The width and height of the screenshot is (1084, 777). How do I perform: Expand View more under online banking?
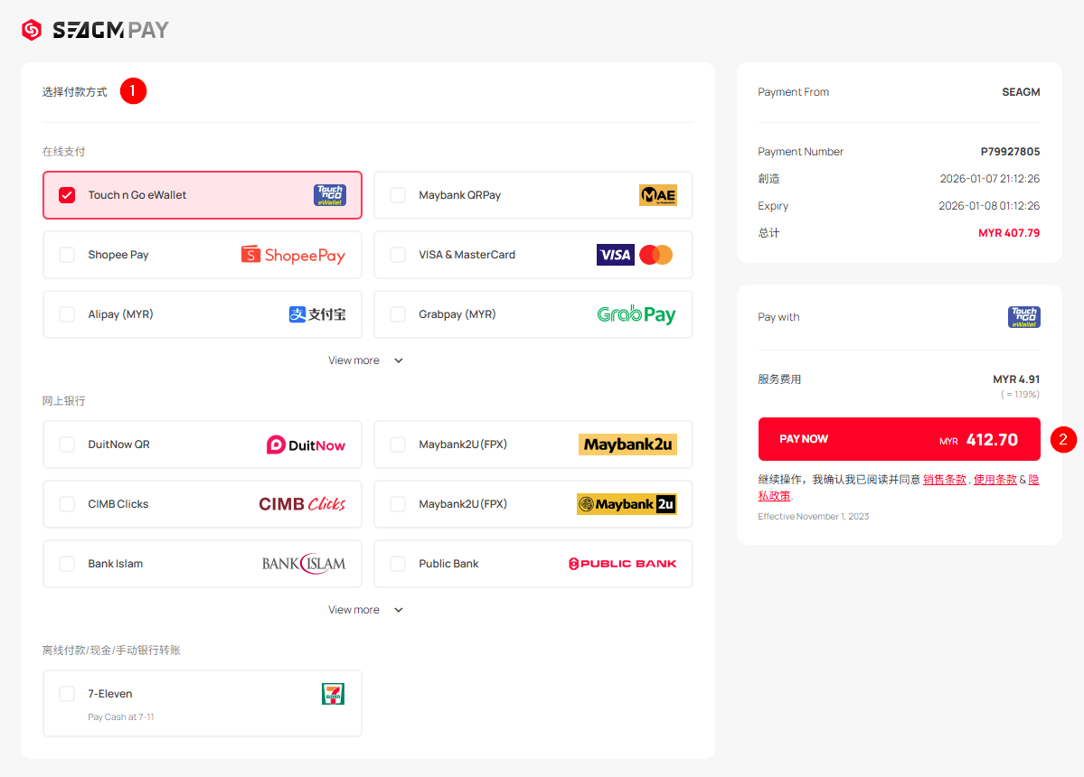[x=365, y=610]
